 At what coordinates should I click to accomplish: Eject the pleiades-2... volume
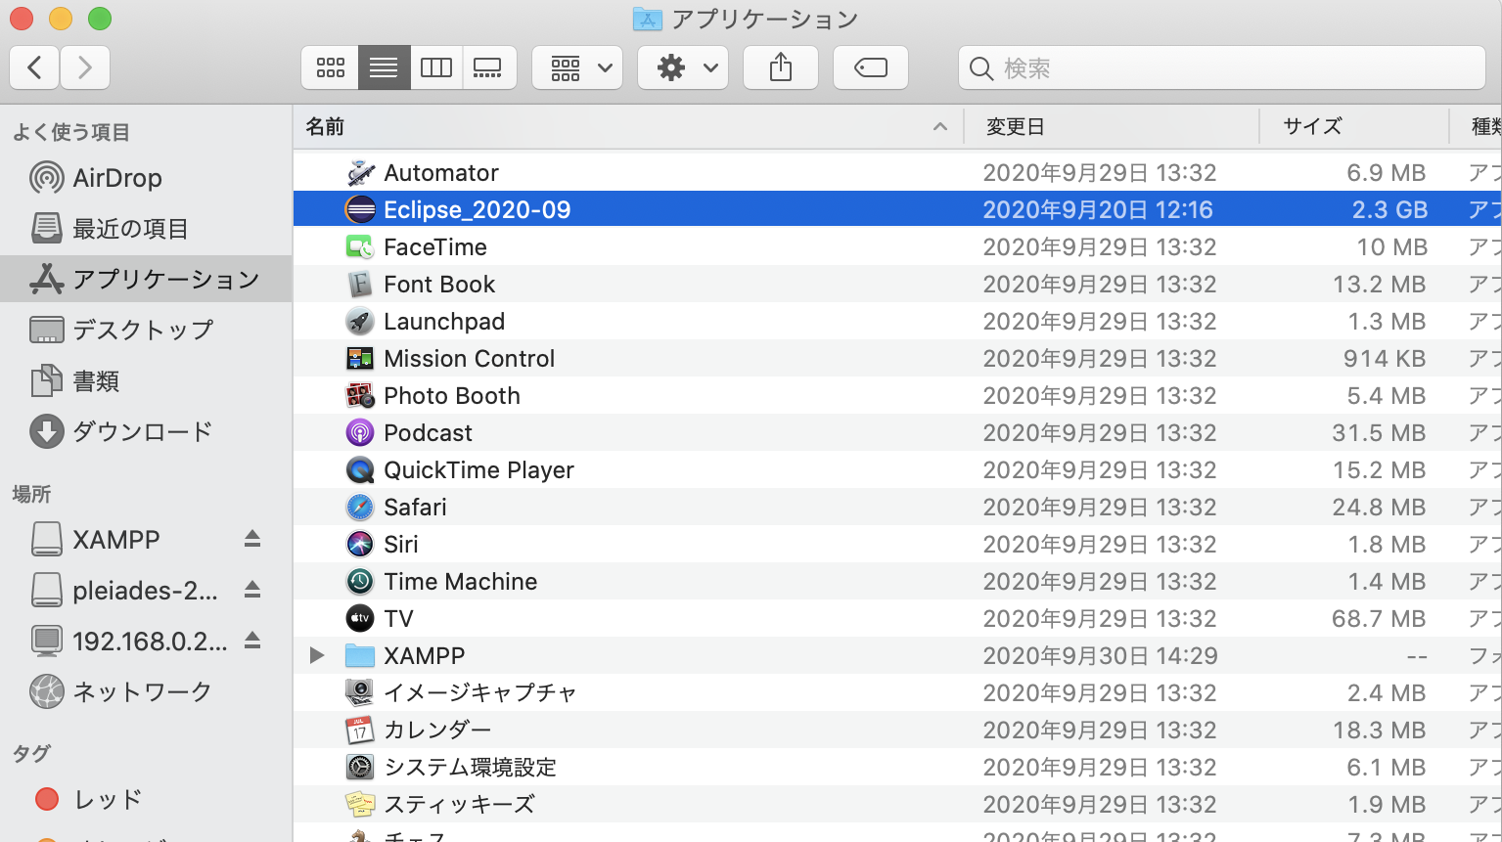click(x=252, y=590)
